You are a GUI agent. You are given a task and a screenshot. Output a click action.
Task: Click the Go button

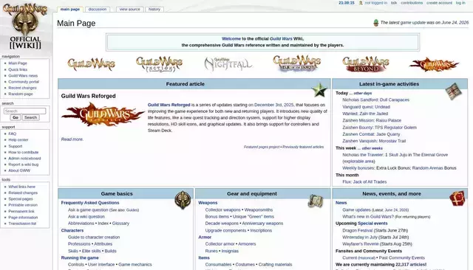click(16, 117)
